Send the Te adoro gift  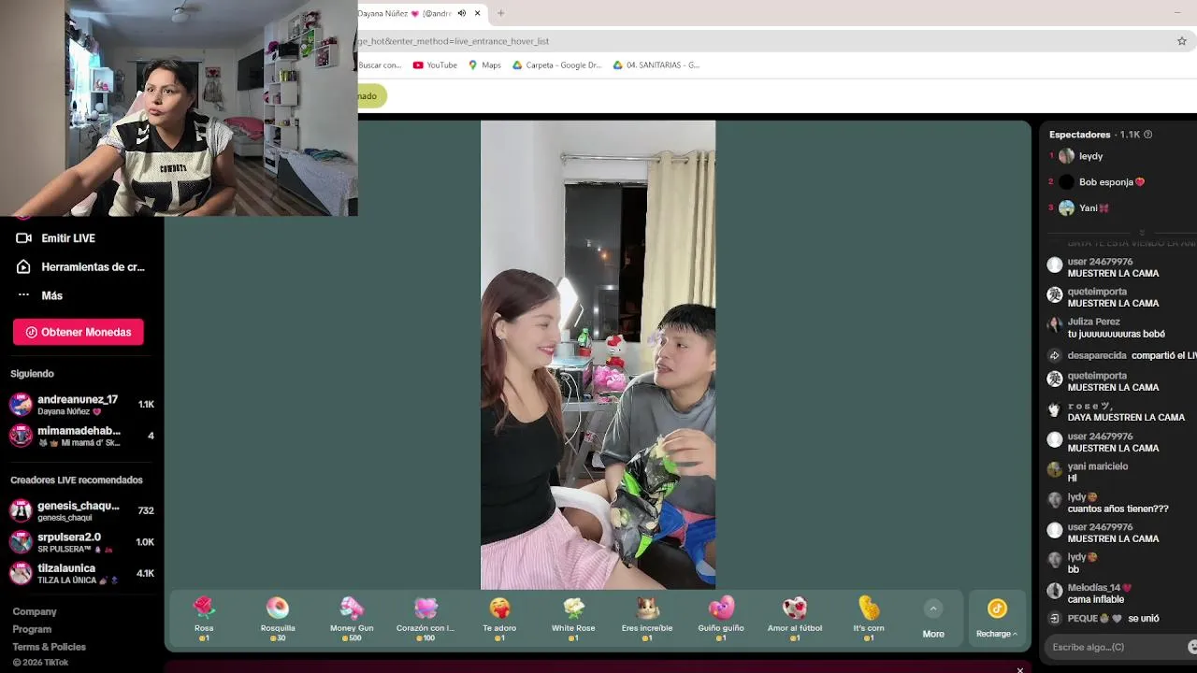click(499, 619)
